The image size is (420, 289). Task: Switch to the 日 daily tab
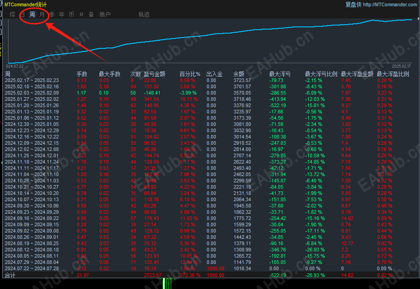22,14
